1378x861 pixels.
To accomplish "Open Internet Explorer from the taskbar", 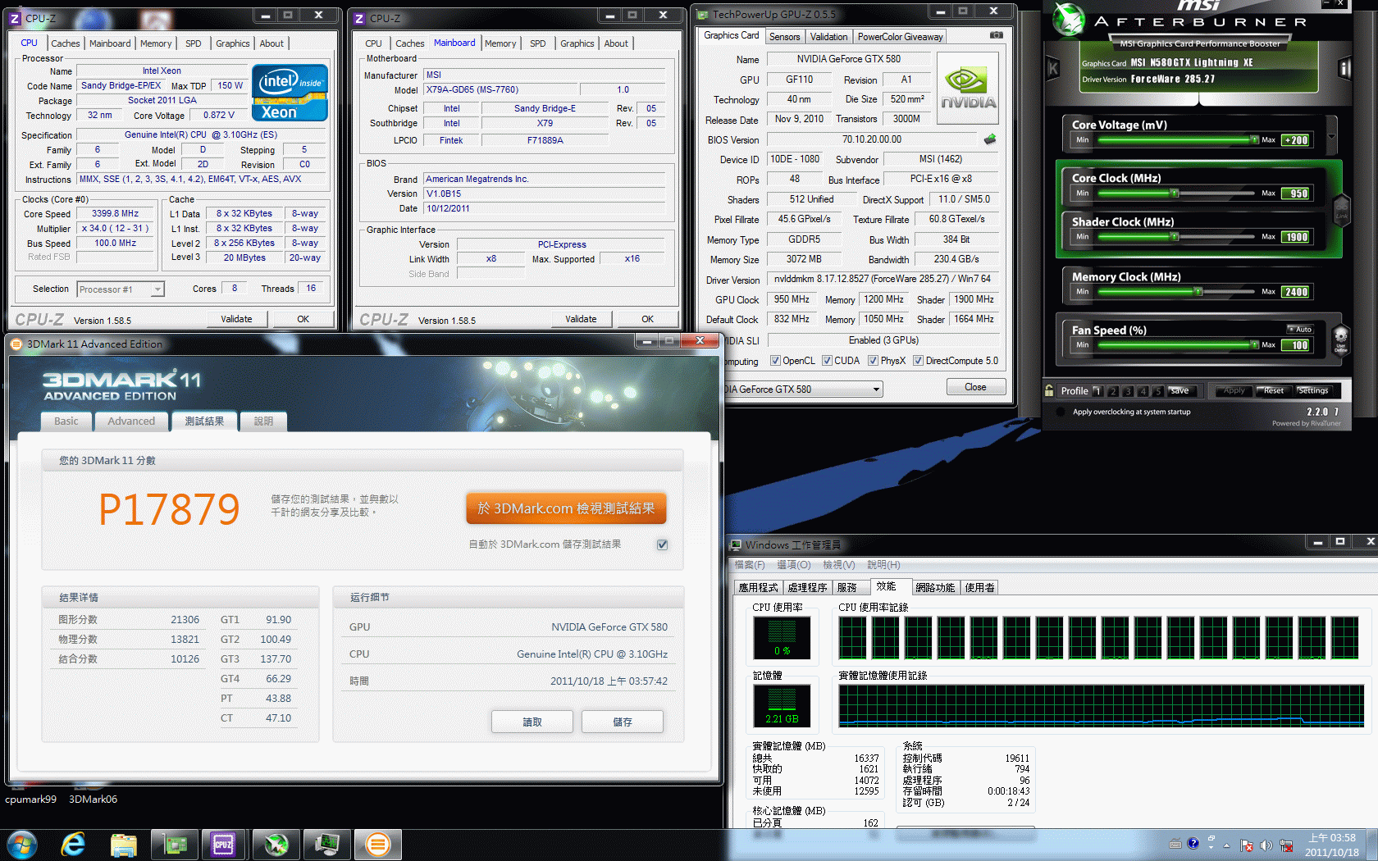I will [73, 844].
